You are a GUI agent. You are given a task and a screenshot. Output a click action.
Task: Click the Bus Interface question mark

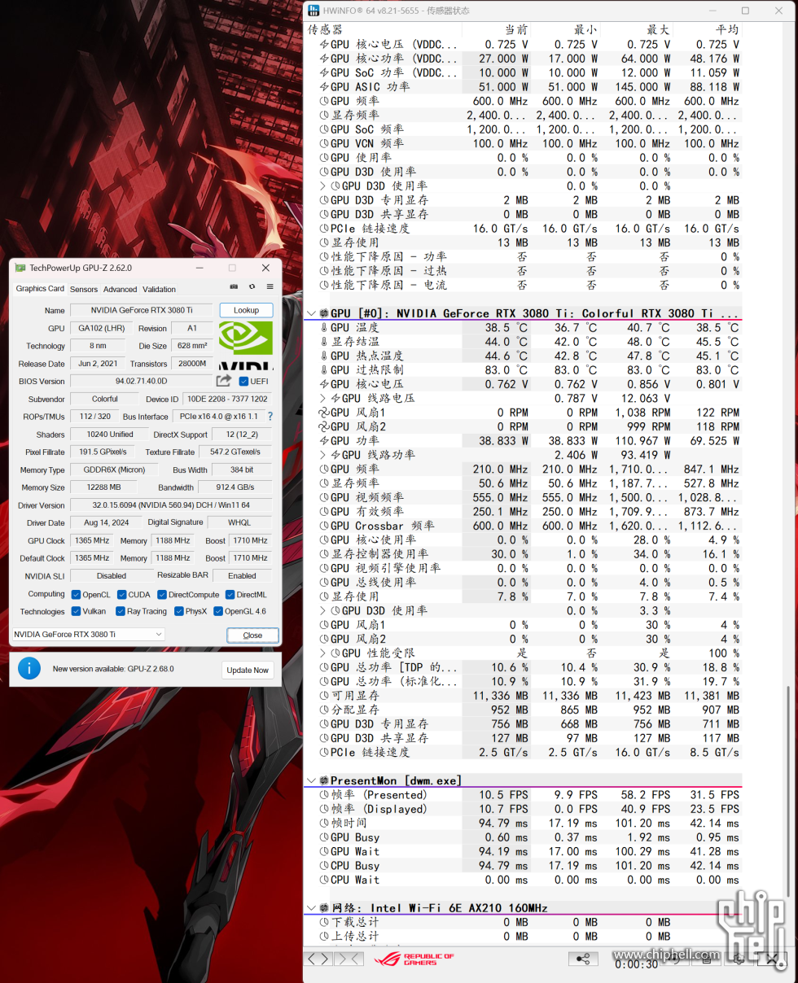(270, 417)
